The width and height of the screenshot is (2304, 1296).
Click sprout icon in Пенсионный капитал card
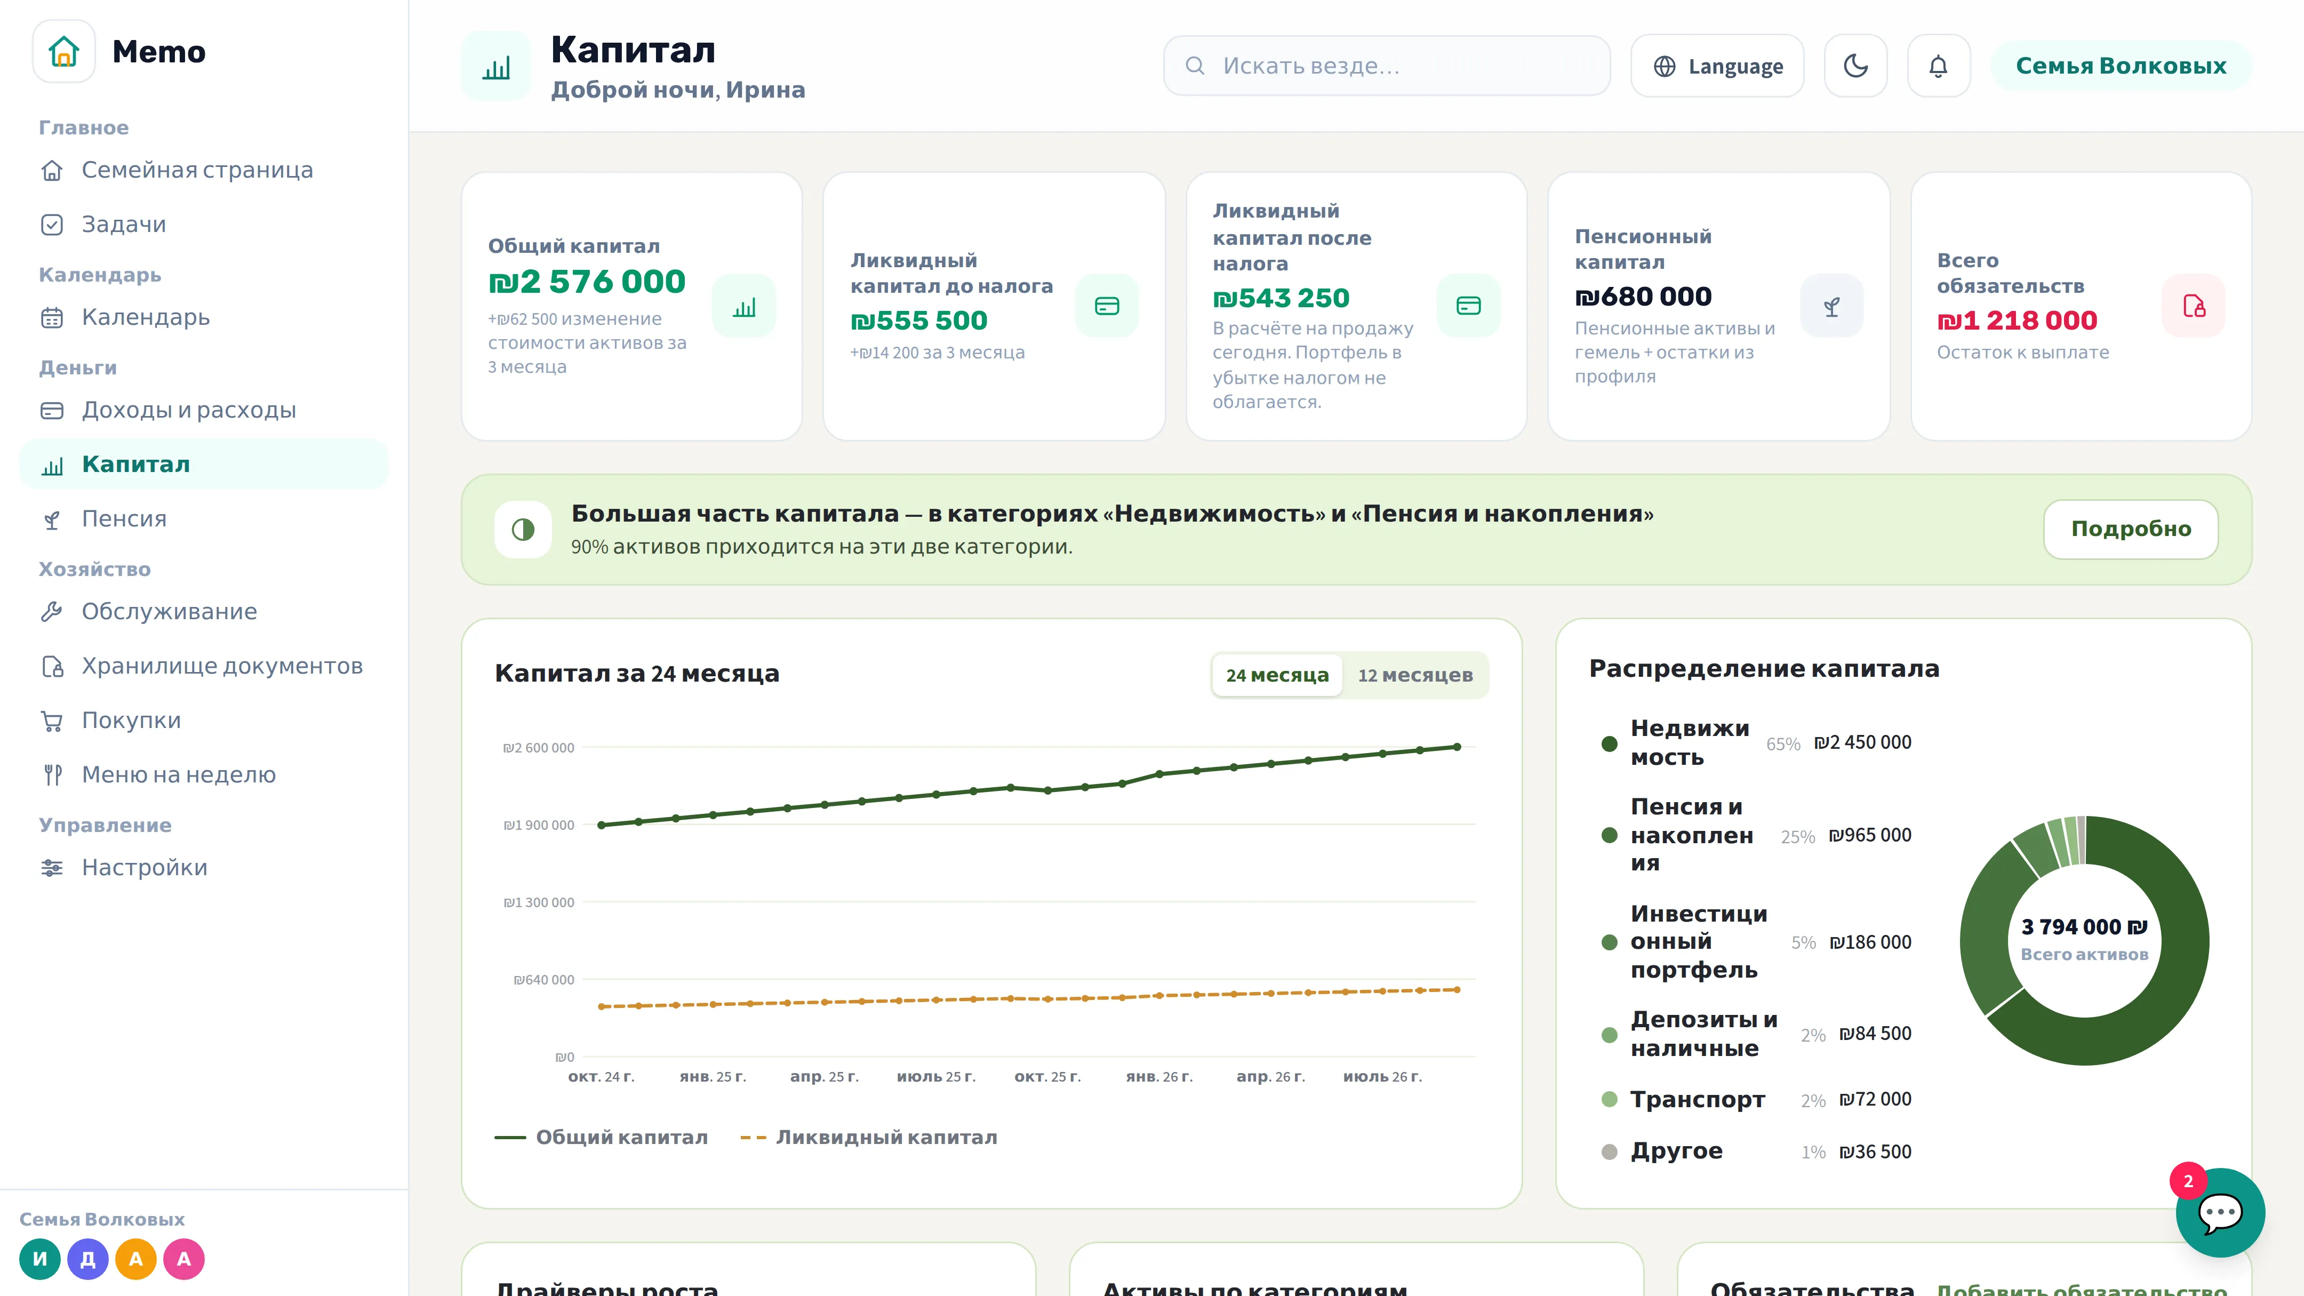[1832, 307]
